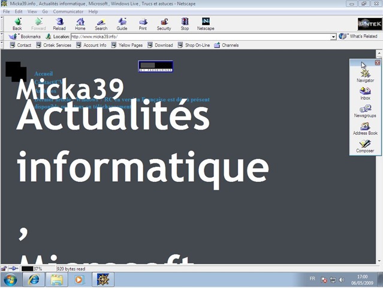Open the Account Info toolbar link

(x=91, y=45)
